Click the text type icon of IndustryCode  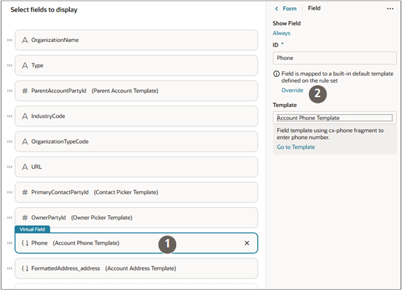(x=25, y=116)
